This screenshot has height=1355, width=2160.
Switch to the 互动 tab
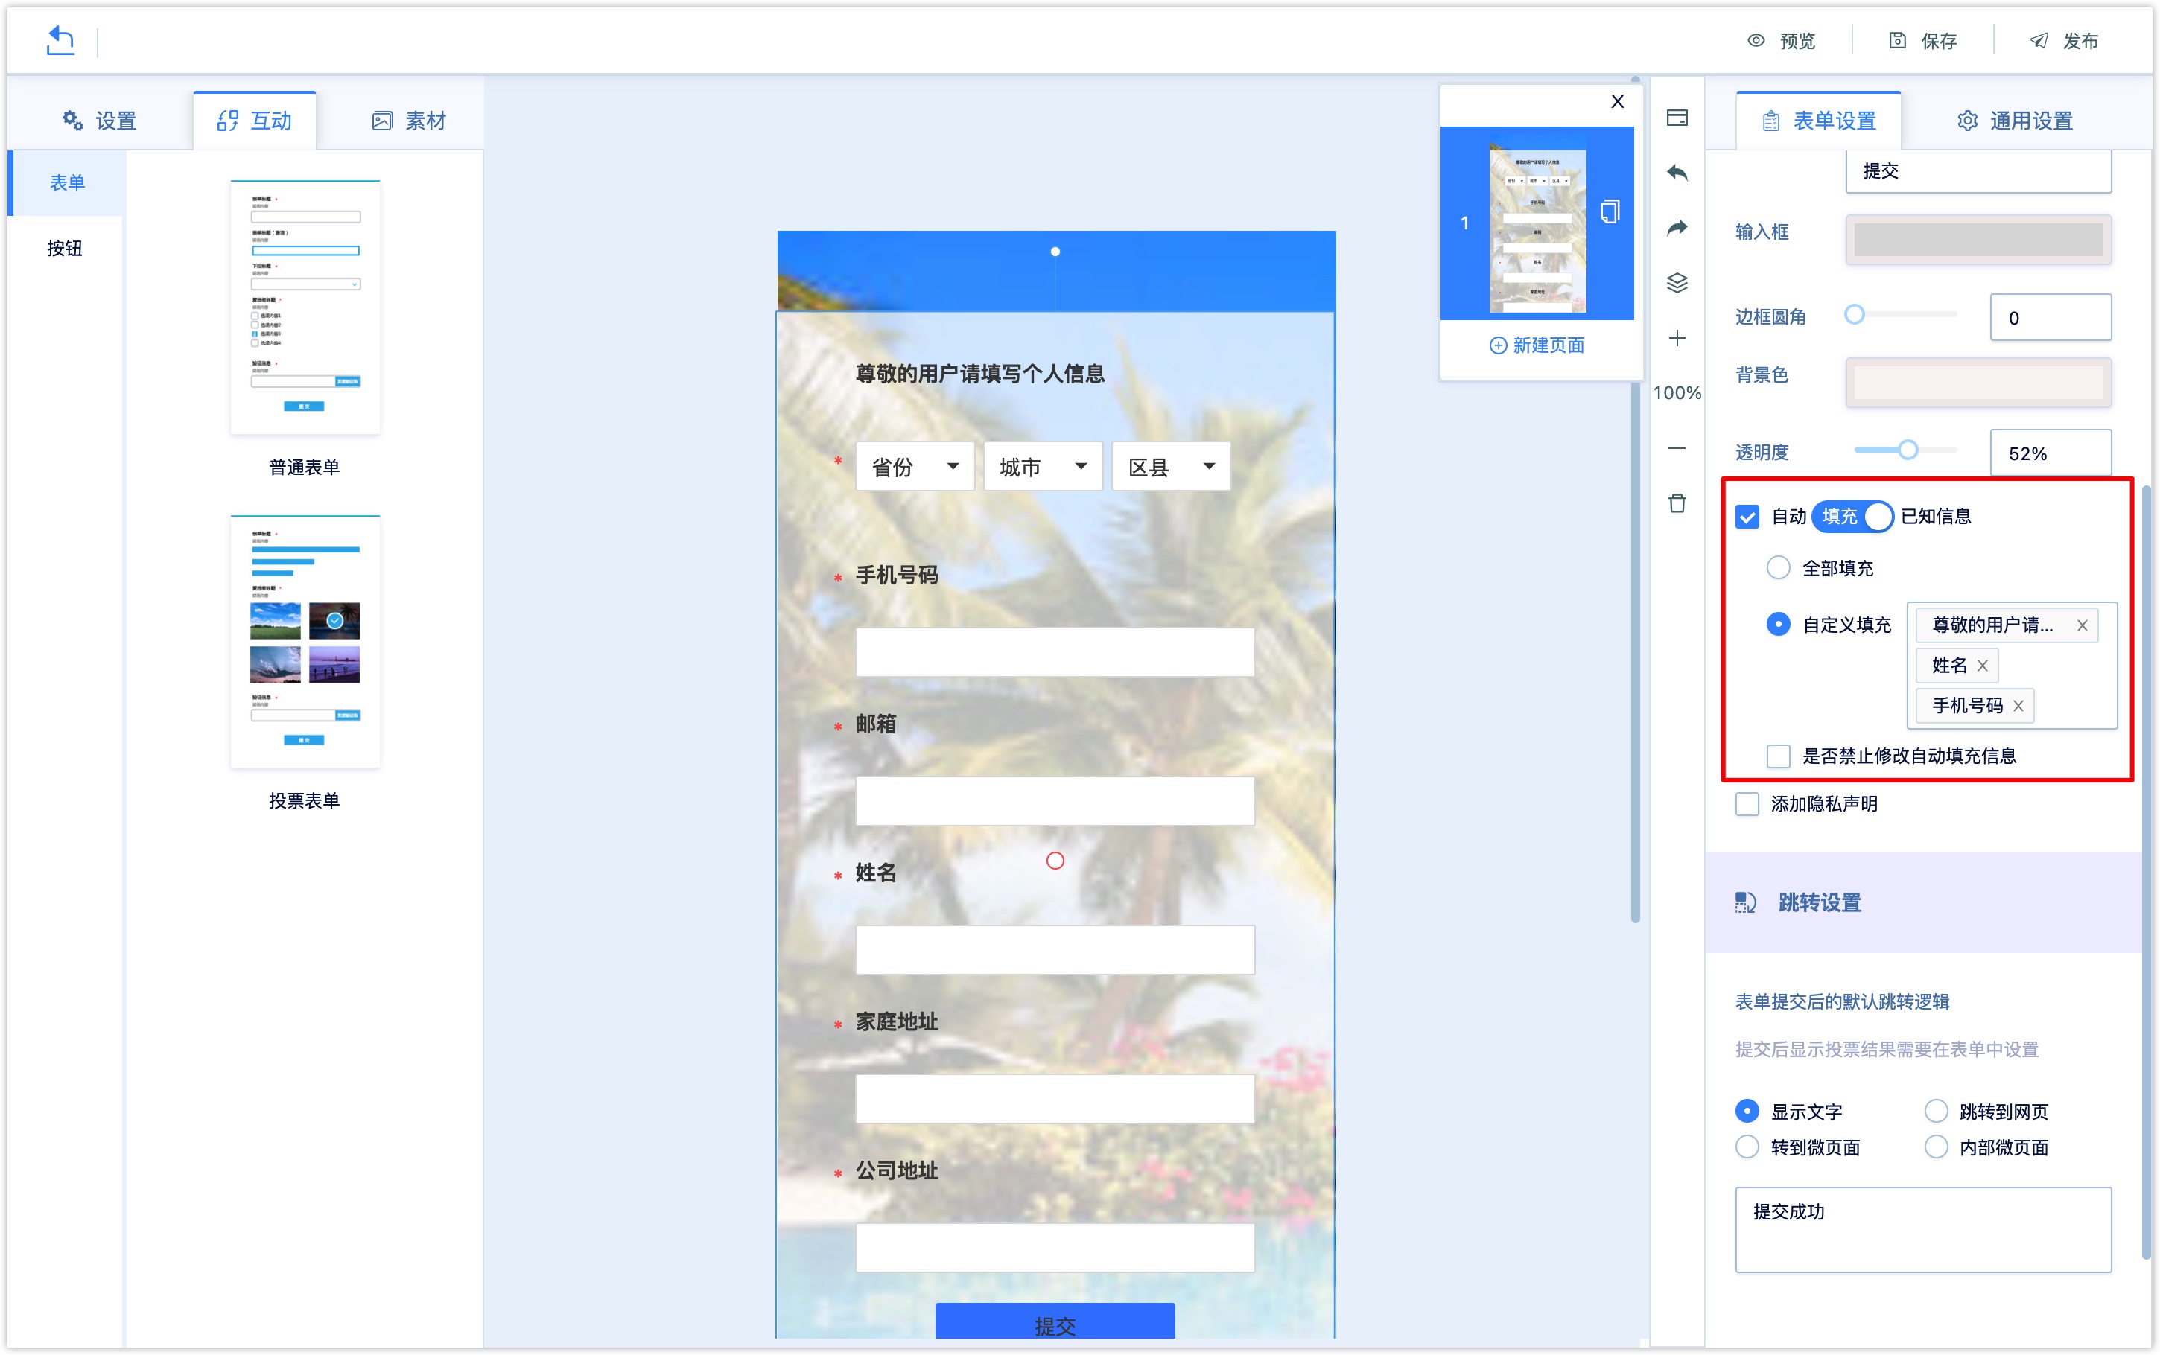pyautogui.click(x=255, y=120)
